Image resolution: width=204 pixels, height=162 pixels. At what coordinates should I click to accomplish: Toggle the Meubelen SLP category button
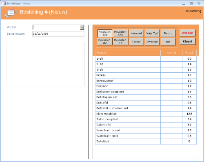[x=105, y=41]
